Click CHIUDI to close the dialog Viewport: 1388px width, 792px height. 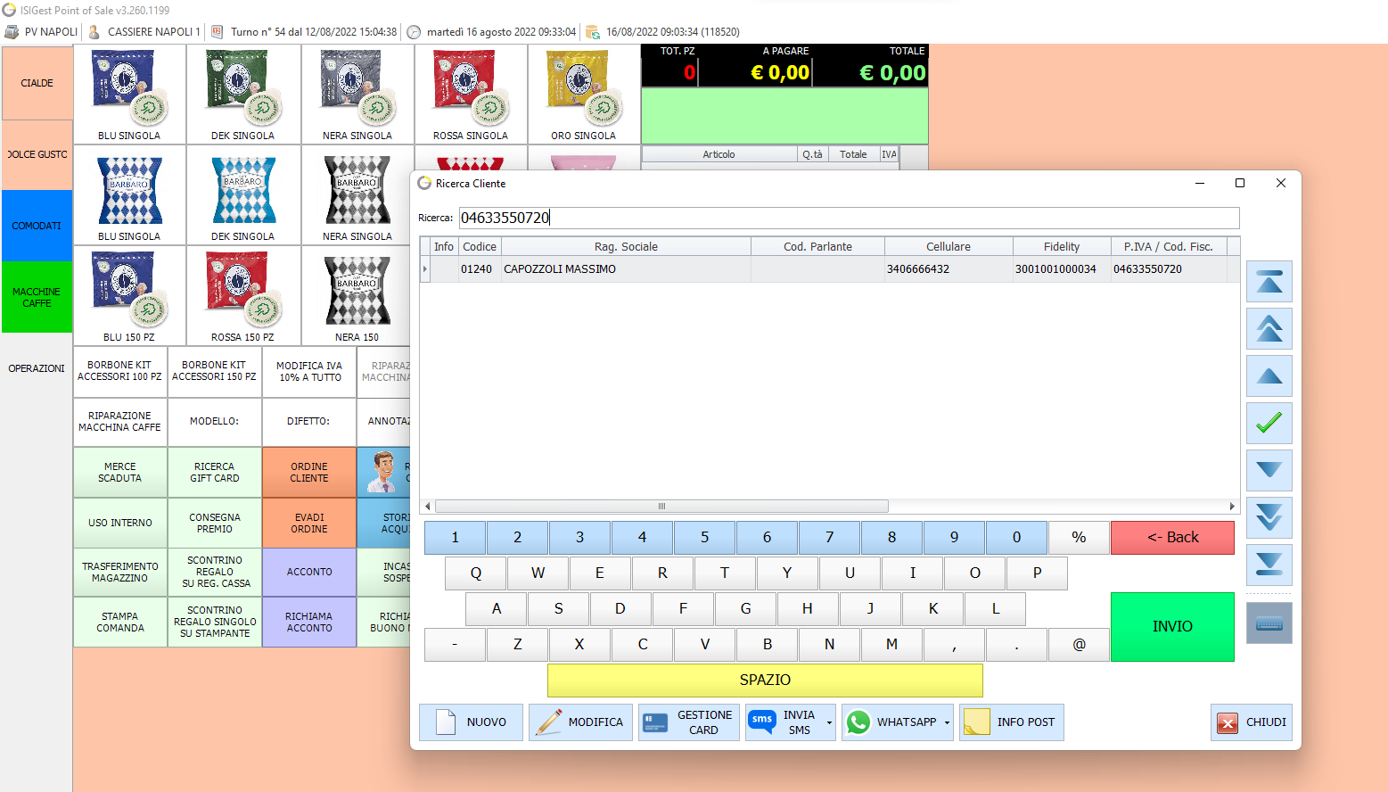1252,722
